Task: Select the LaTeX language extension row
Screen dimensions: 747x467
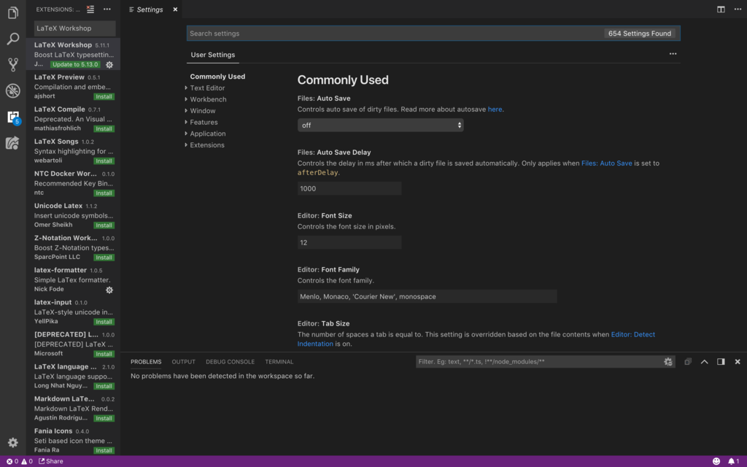Action: 74,376
